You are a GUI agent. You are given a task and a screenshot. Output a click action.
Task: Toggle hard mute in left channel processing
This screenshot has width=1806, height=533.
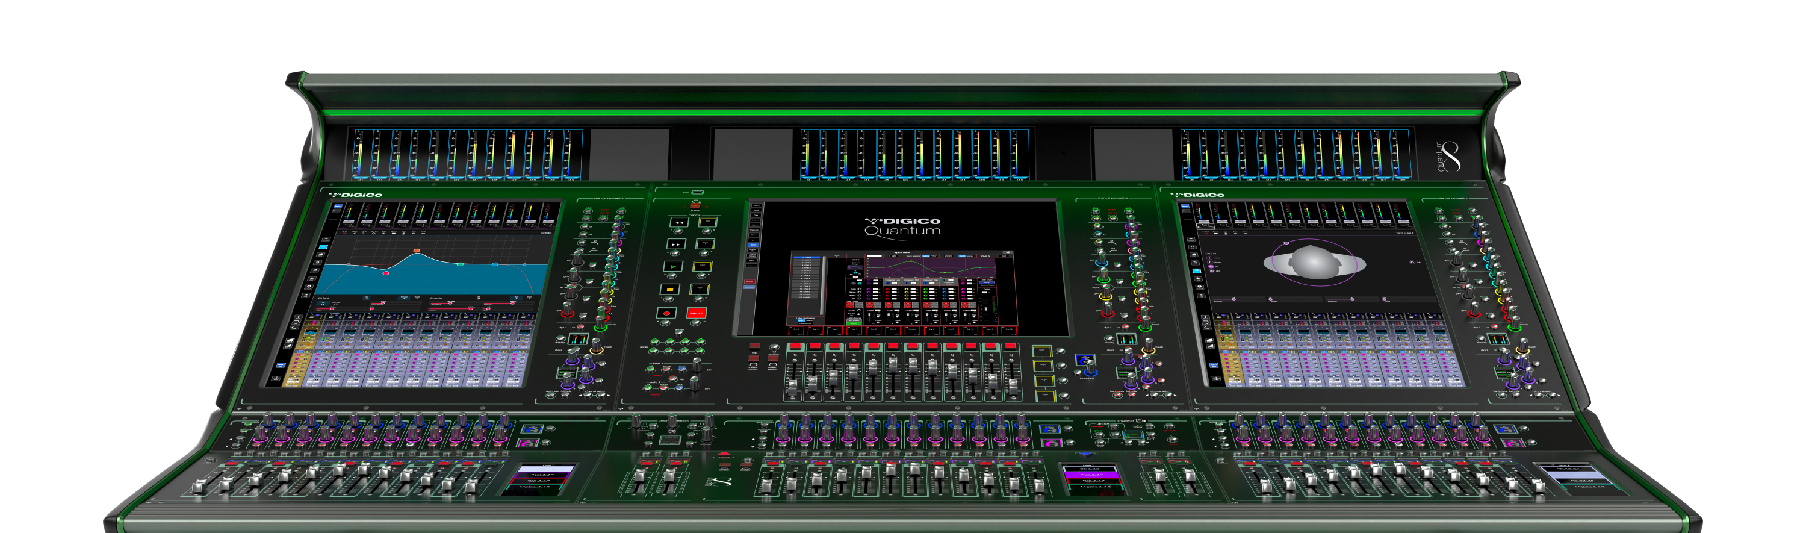pos(551,395)
